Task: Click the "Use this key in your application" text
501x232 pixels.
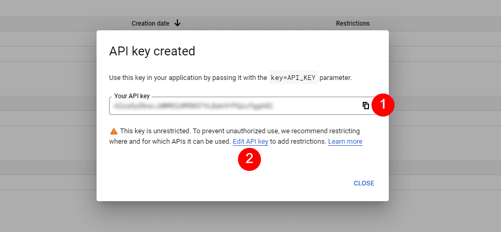Action: (x=167, y=78)
